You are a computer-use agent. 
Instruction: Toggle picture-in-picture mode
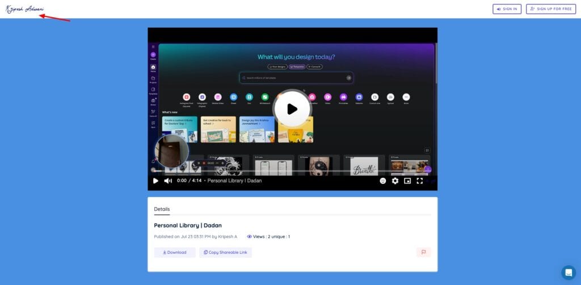[x=407, y=181]
